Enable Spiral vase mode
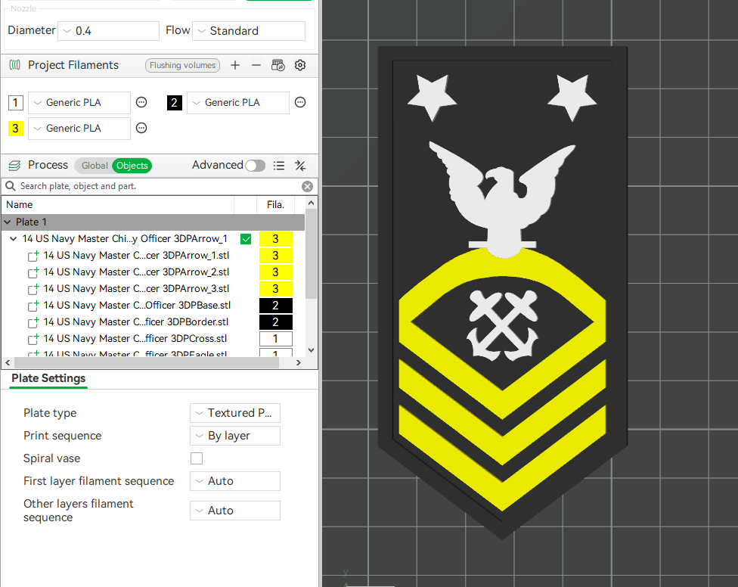Screen dimensions: 738x587 pos(197,458)
